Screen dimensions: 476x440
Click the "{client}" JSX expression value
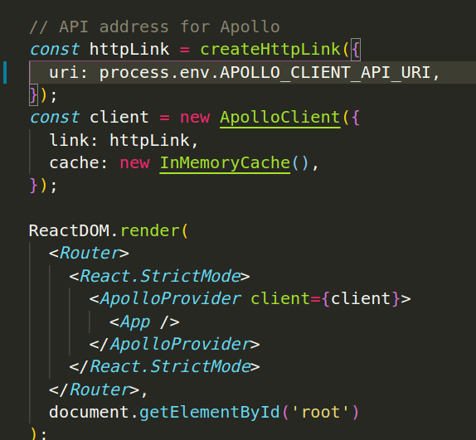pyautogui.click(x=361, y=298)
